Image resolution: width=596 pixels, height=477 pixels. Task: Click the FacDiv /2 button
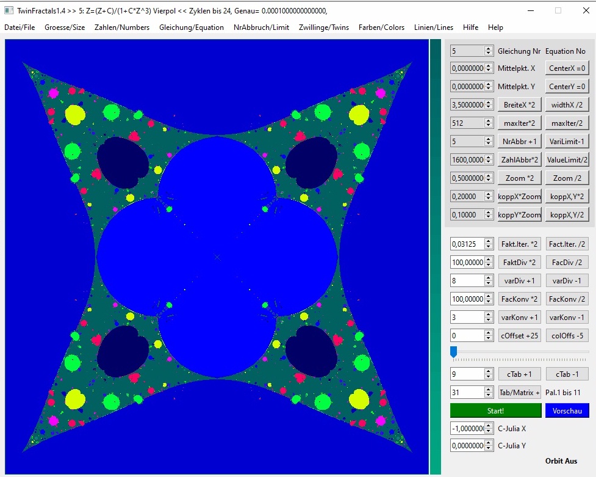tap(567, 262)
